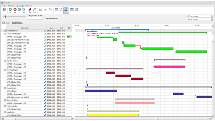This screenshot has width=215, height=121.
Task: Sort by the Start column header
Action: pos(52,28)
